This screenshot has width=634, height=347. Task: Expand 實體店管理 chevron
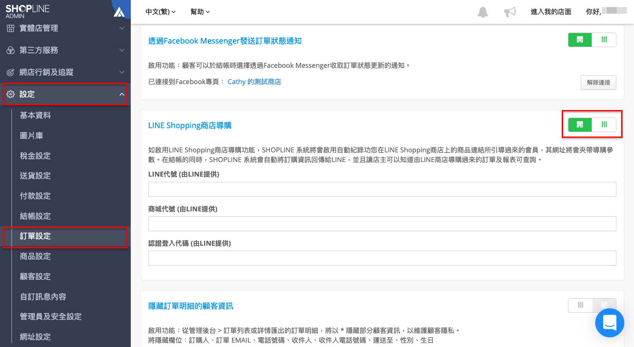tap(122, 28)
